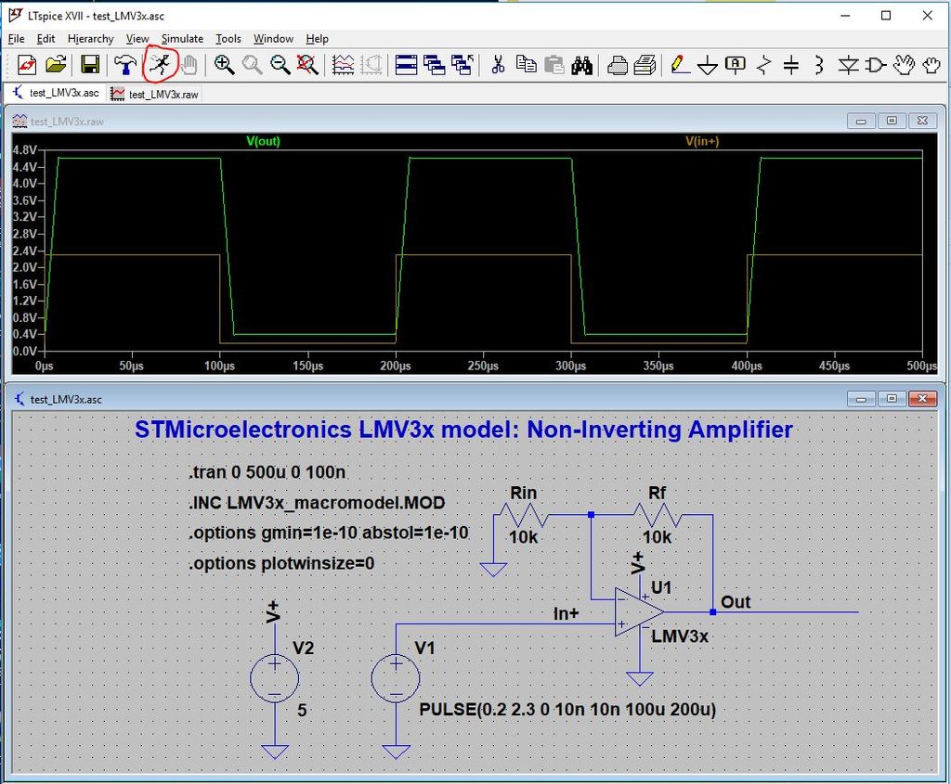This screenshot has width=951, height=784.
Task: Paste using the clipboard icon
Action: [x=554, y=65]
